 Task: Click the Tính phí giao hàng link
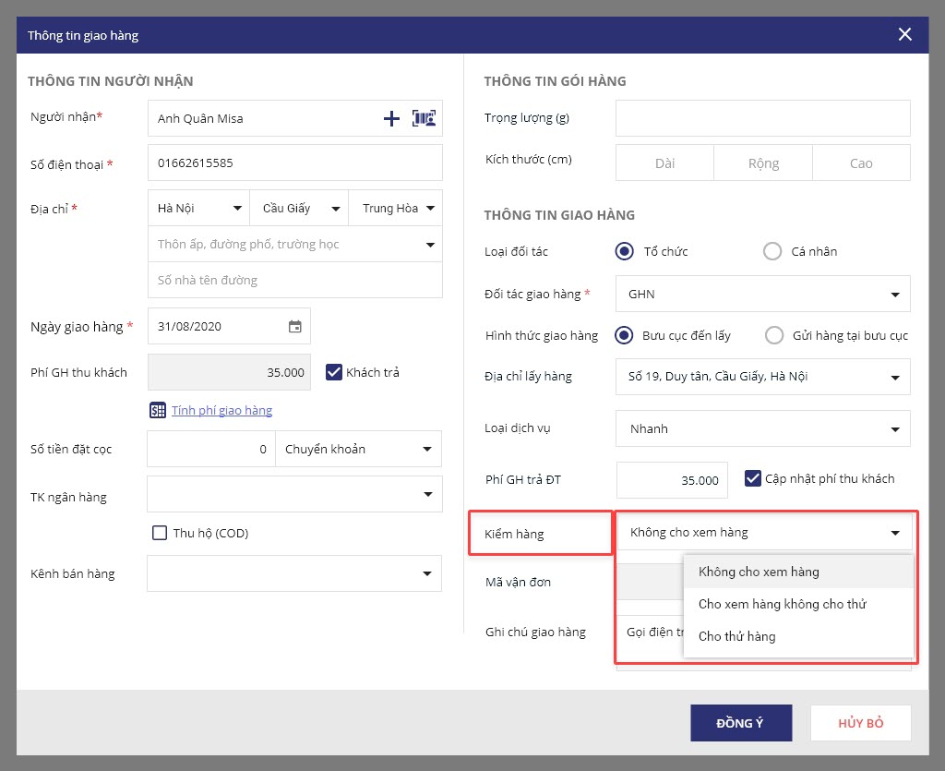(221, 410)
